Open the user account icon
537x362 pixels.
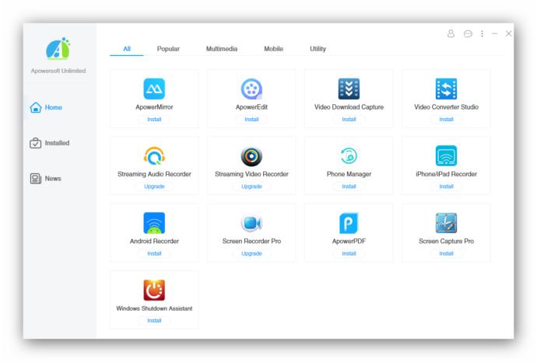pyautogui.click(x=451, y=33)
